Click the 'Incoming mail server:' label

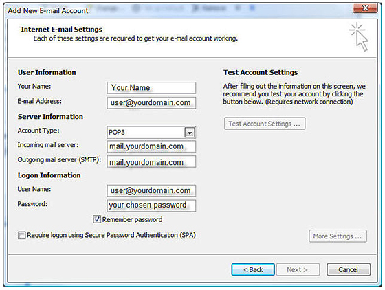pos(48,145)
